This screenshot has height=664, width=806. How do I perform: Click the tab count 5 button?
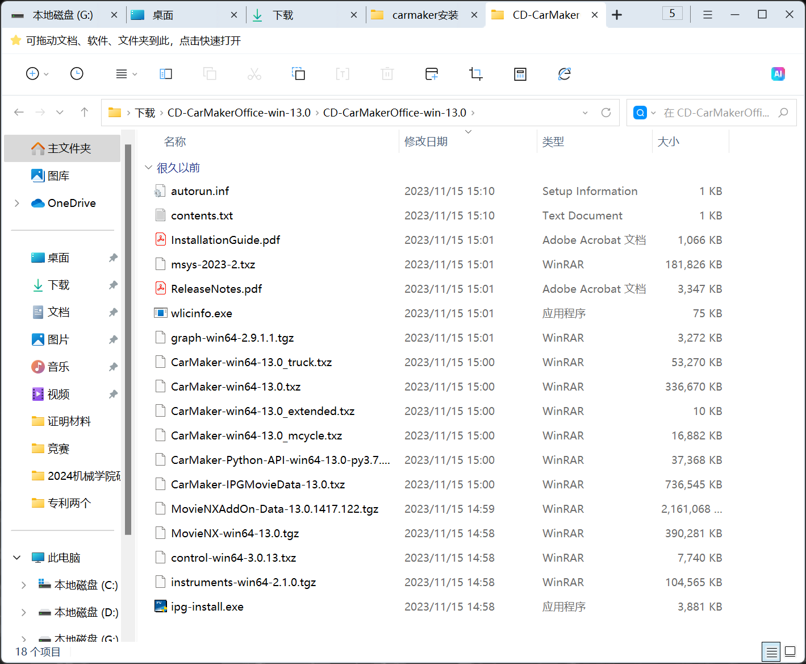point(673,14)
